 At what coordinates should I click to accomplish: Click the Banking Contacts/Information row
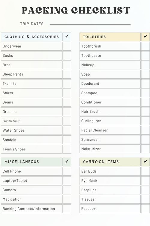point(31,209)
